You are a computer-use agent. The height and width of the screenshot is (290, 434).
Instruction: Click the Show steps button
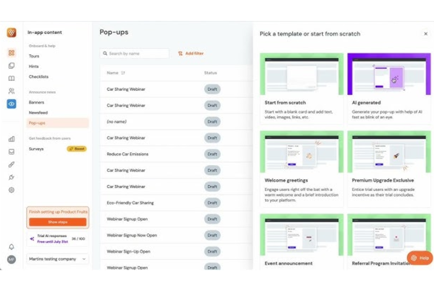pos(57,222)
